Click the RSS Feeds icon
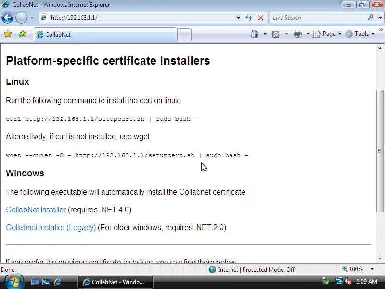Screen dimensions: 385x289 click(x=276, y=34)
